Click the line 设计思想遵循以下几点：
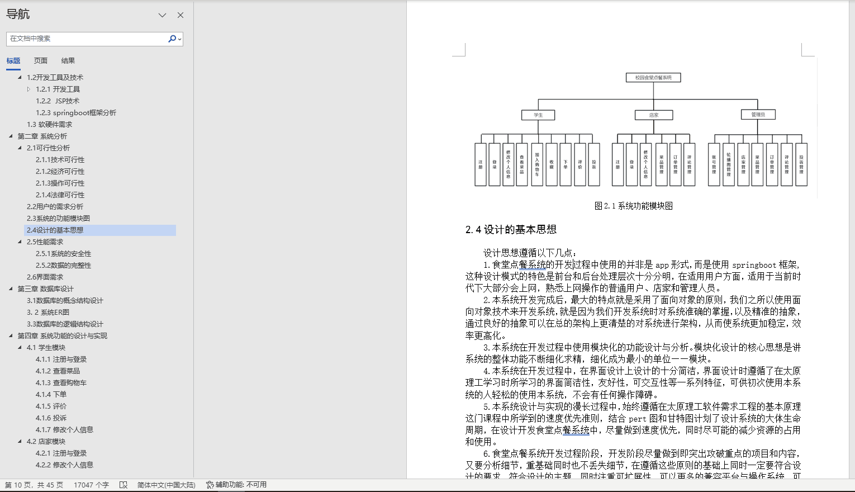The image size is (855, 492). click(530, 253)
